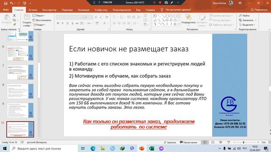Screen dimensions: 271x152
Task: Start slideshow from beginning in quick access toolbar
Action: pos(25,3)
